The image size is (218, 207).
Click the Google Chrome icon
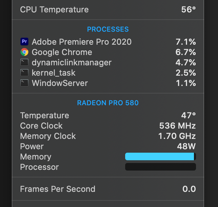tap(24, 52)
